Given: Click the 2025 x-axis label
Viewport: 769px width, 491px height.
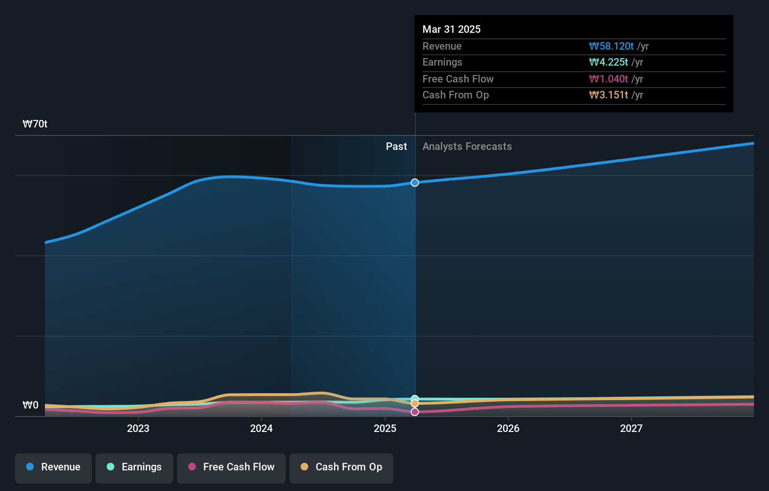Looking at the screenshot, I should pyautogui.click(x=385, y=428).
